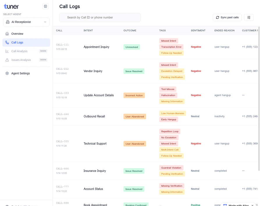
Task: Click the INTENT column header
Action: click(88, 31)
